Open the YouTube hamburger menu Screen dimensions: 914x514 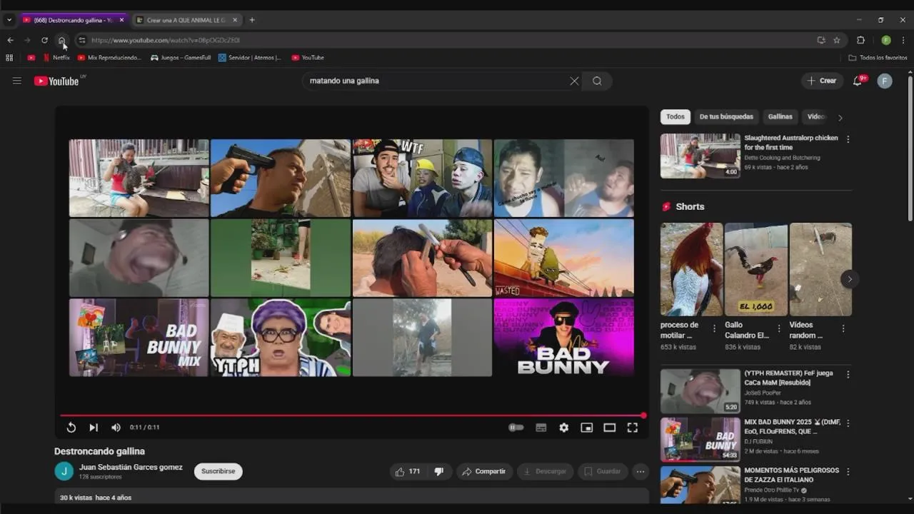[x=17, y=81]
